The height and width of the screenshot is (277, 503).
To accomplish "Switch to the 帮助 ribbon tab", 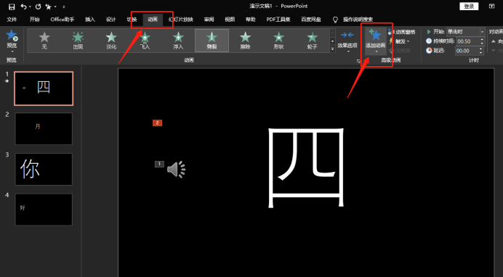I will coord(251,20).
